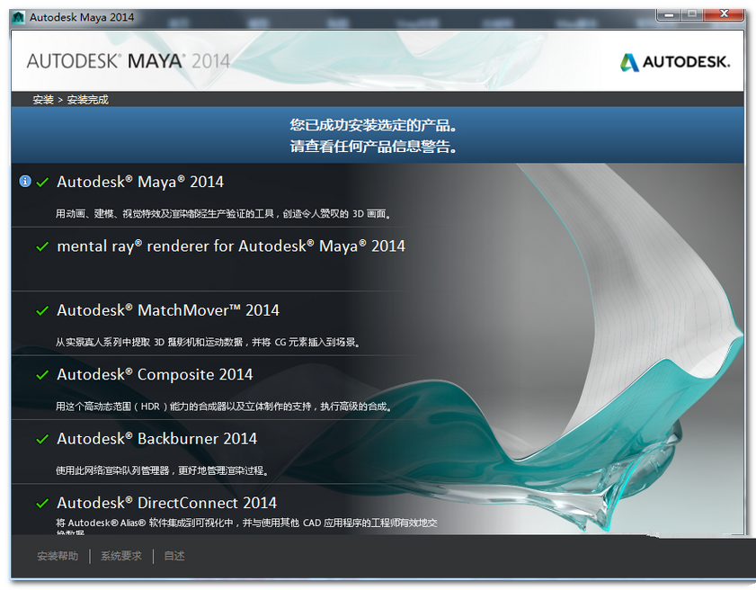Maximize the Autodesk Maya 2014 installer window
756x590 pixels.
click(x=692, y=14)
